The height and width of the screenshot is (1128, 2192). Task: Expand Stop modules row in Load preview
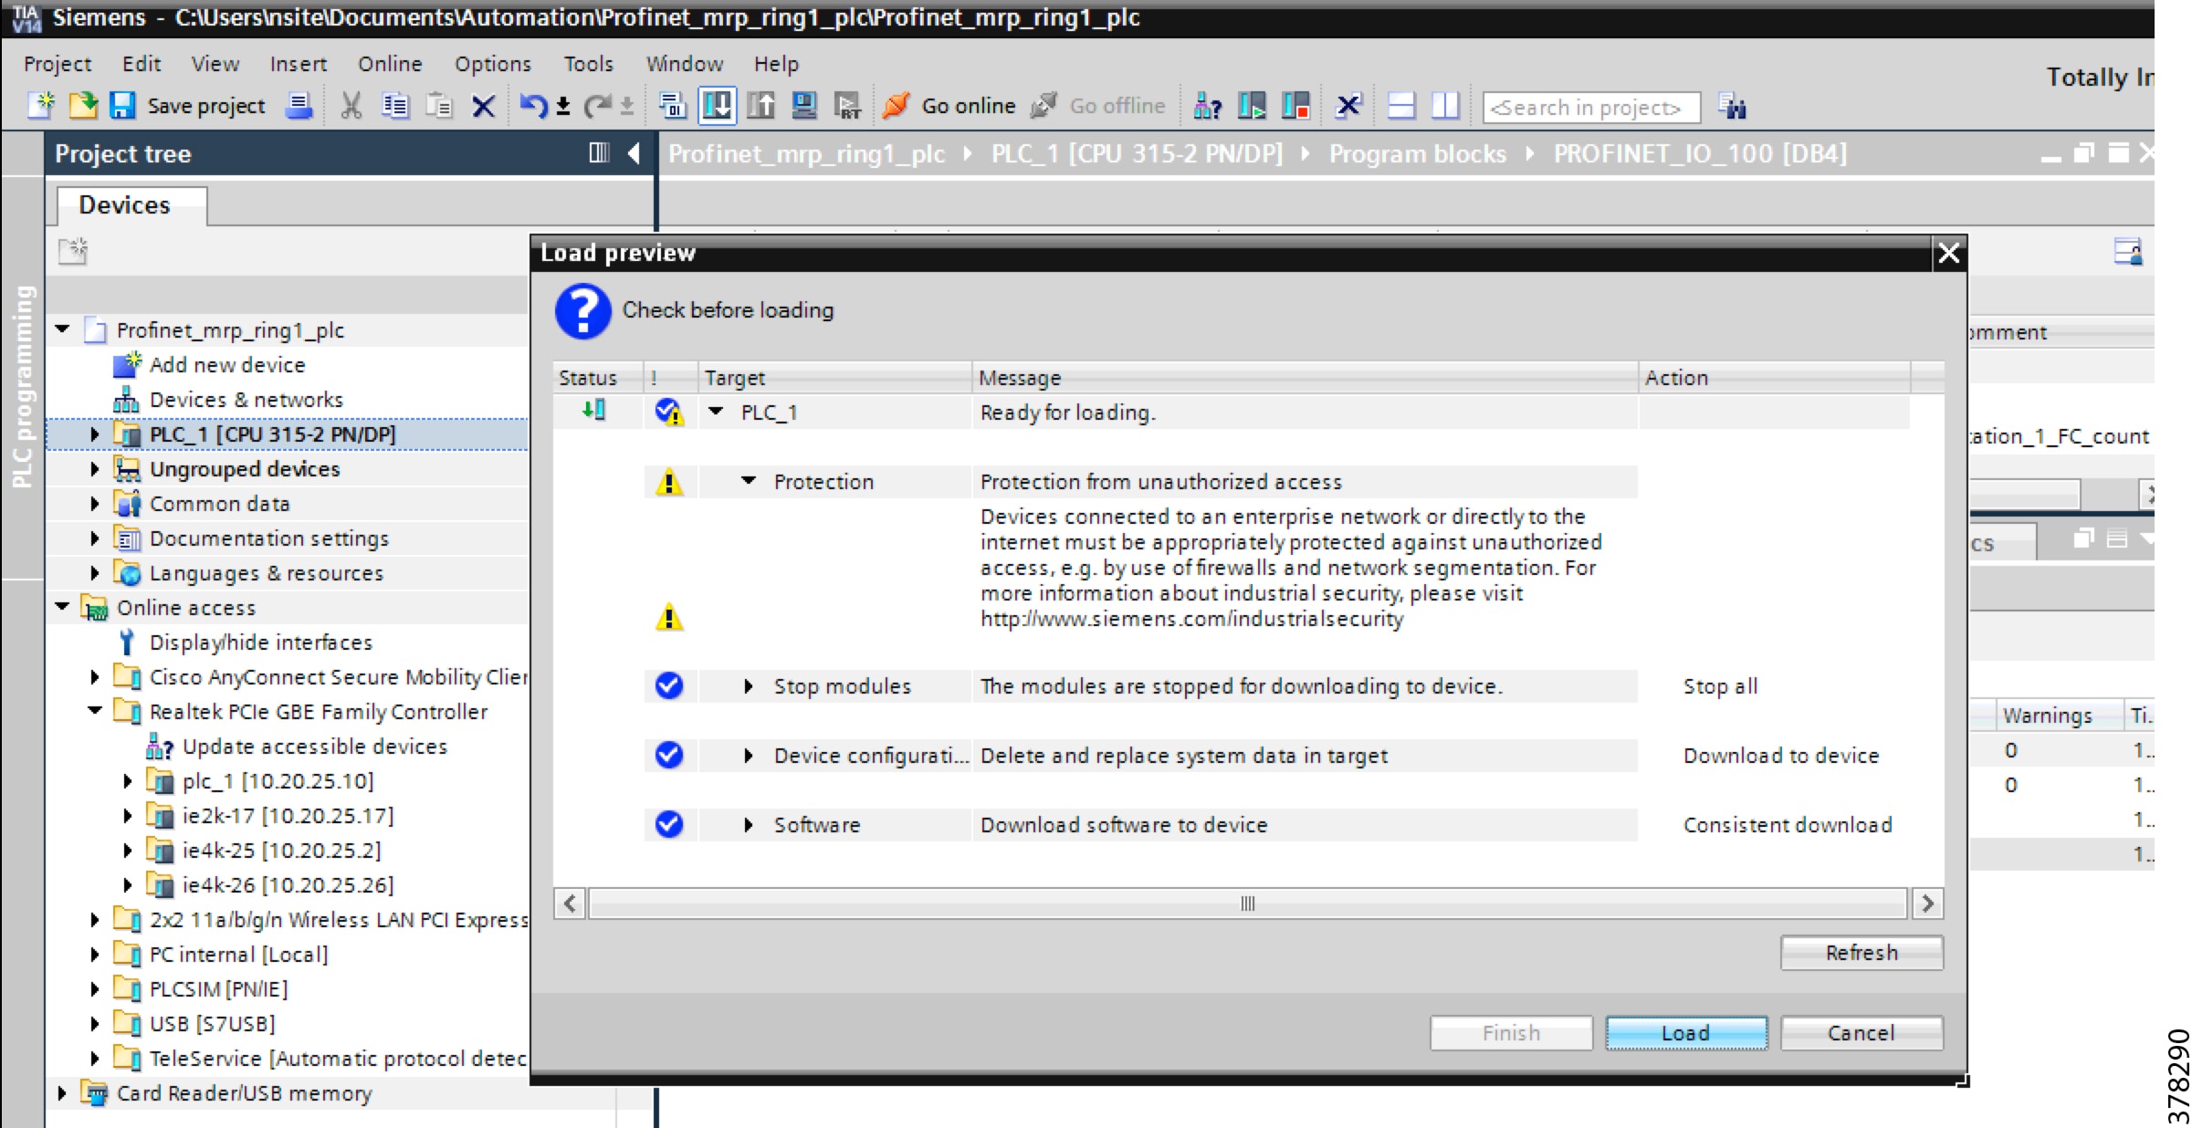(749, 686)
